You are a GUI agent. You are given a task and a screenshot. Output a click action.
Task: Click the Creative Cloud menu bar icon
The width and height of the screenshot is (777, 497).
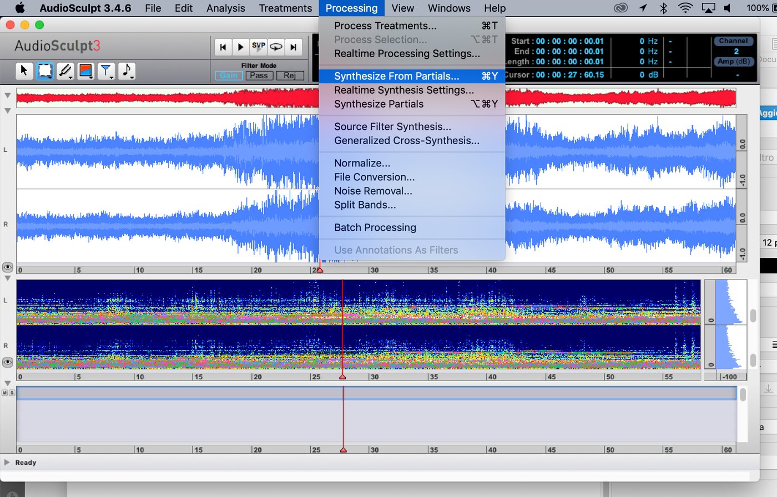coord(621,8)
